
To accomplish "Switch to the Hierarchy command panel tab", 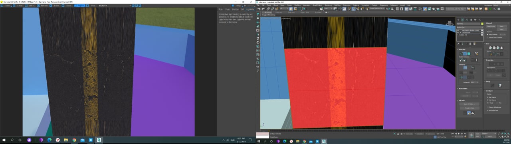I will [467, 20].
